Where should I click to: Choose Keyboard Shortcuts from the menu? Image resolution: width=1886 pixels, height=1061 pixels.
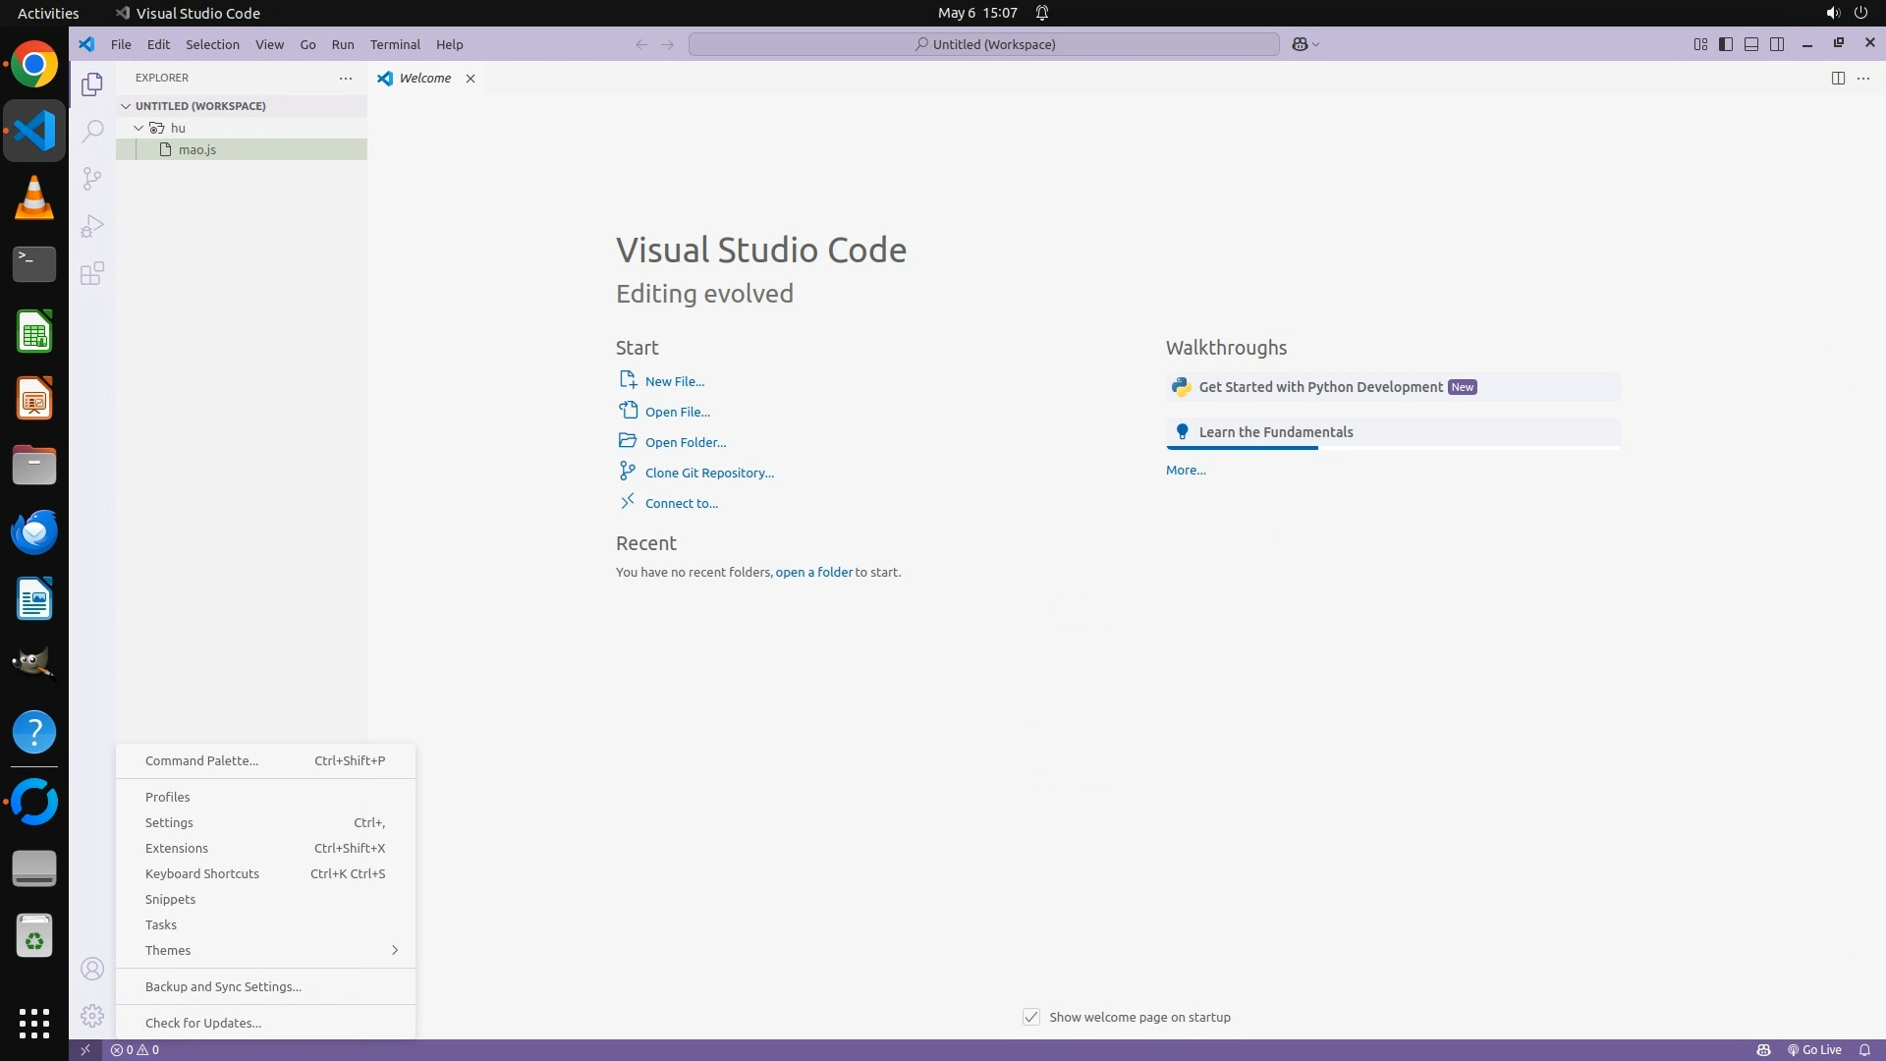pos(202,873)
